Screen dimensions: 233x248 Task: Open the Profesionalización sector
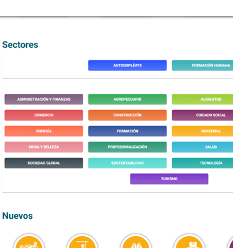(127, 147)
